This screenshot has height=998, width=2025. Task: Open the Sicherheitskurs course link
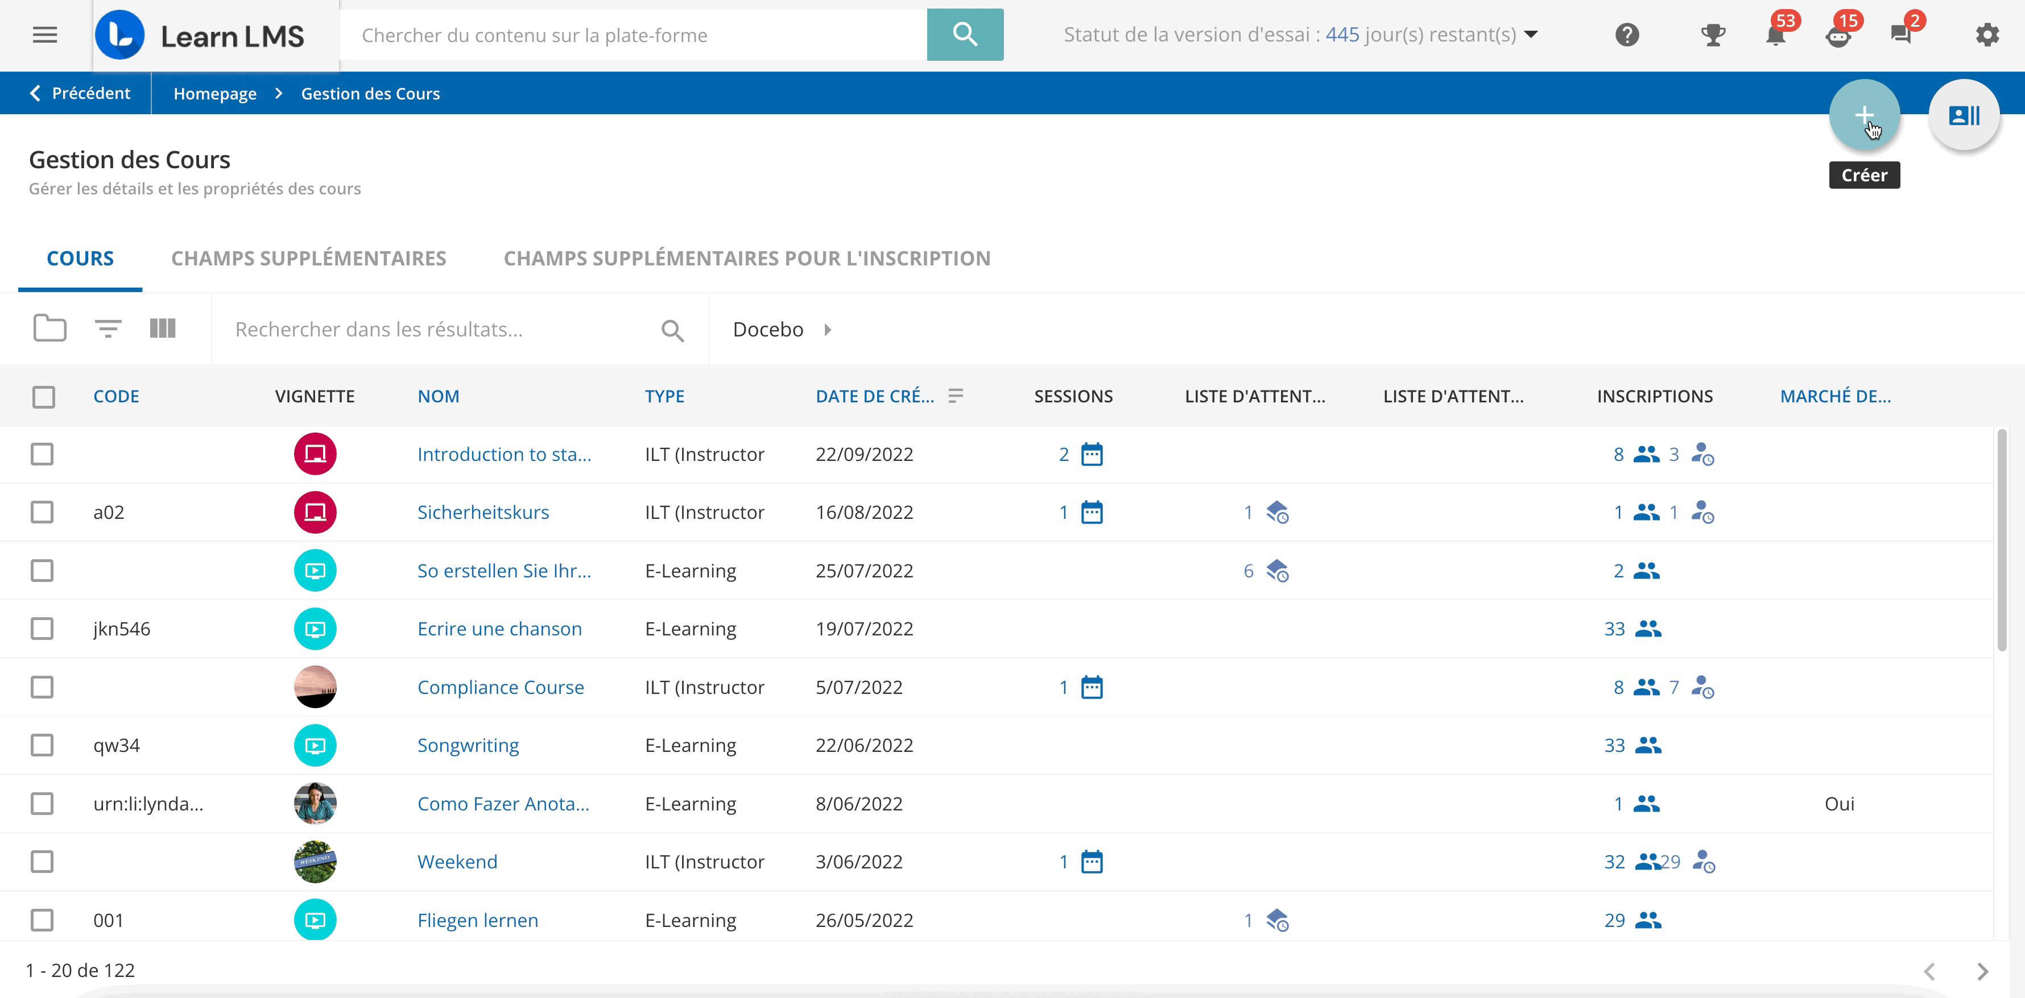(x=483, y=512)
